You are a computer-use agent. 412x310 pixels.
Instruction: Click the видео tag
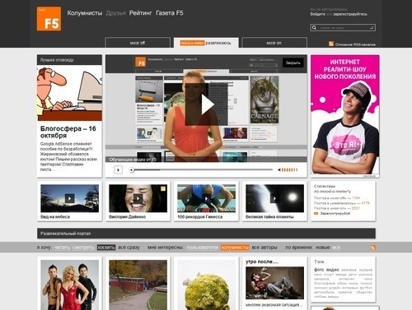point(332,270)
